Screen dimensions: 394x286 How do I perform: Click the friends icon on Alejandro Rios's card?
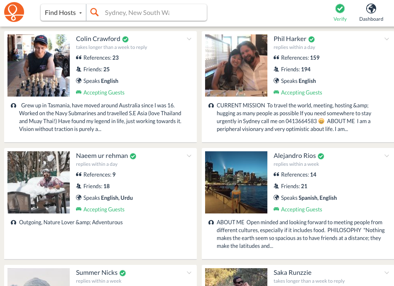[x=276, y=186]
